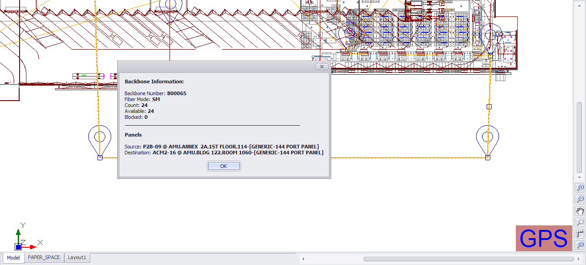Activate the Measure ruler tool

tap(580, 234)
